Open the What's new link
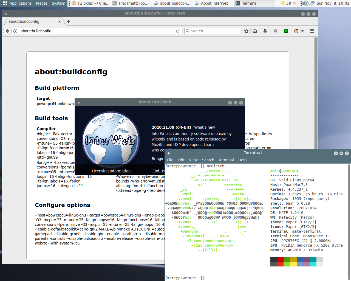 (x=204, y=127)
